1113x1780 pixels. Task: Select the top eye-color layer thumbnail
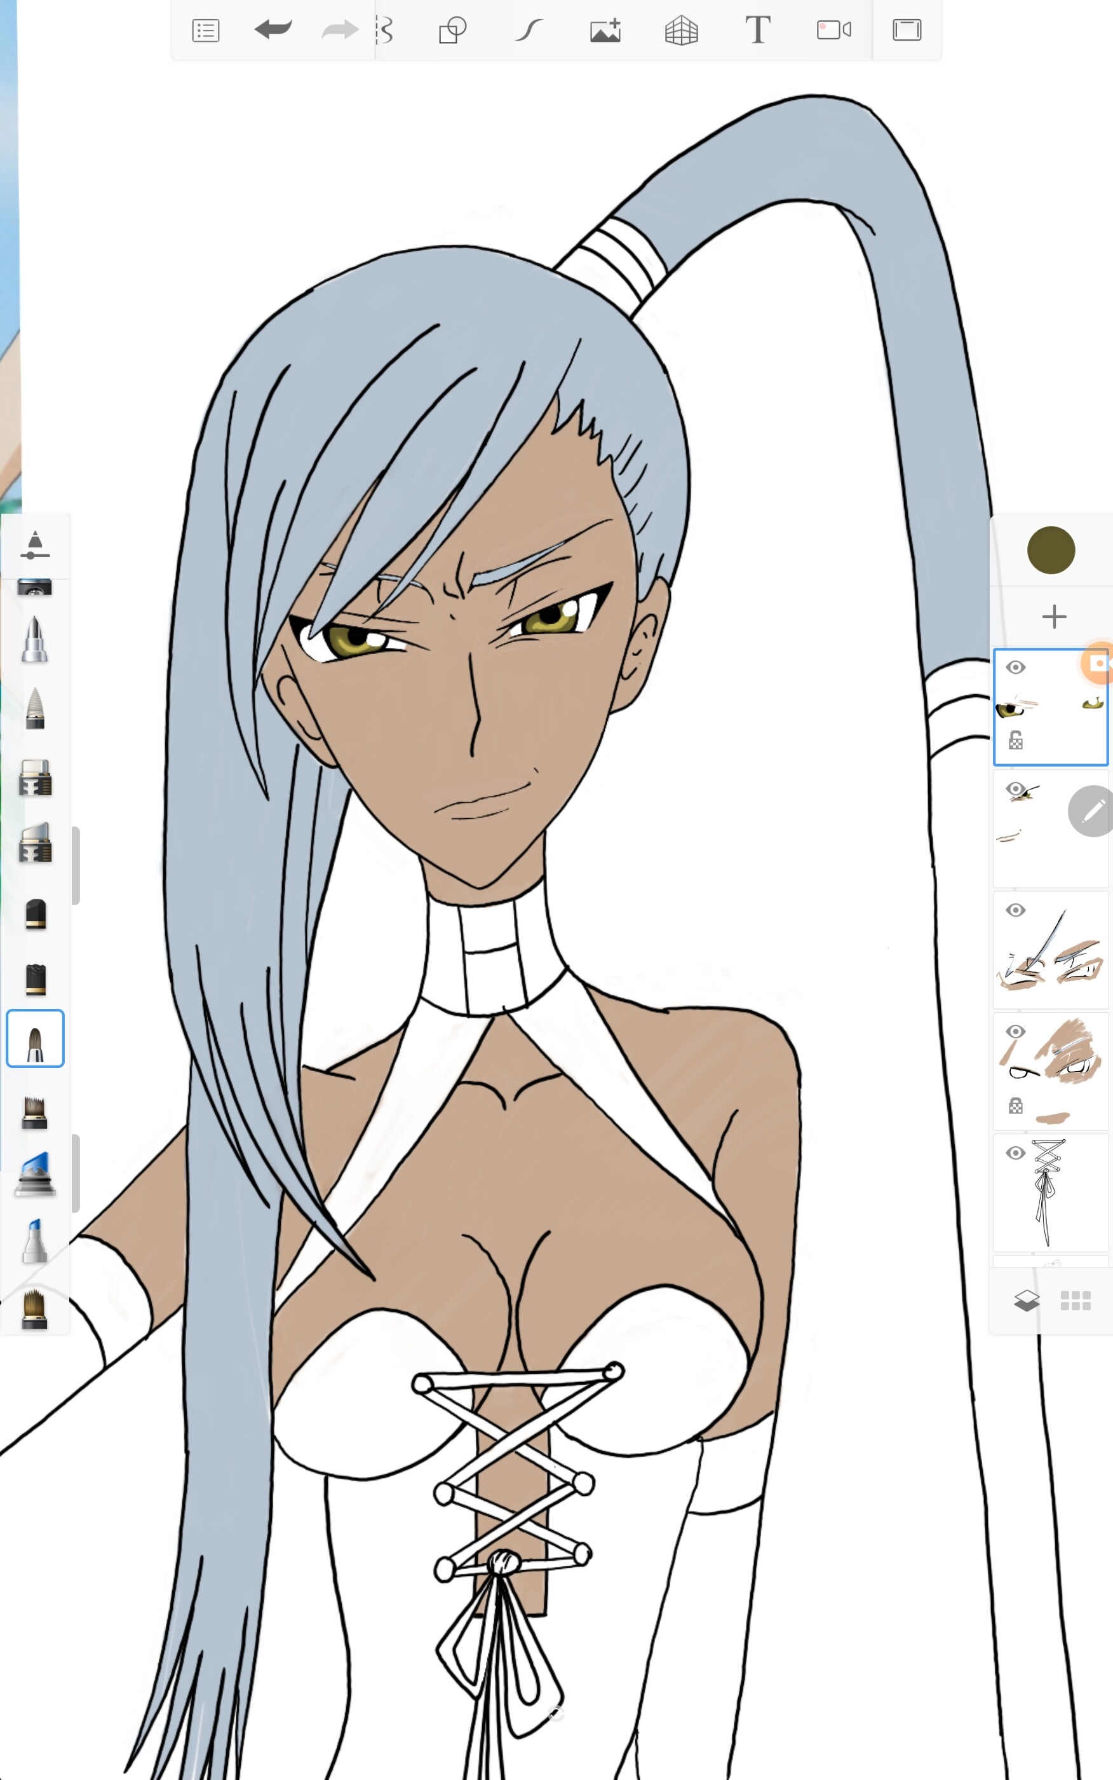point(1051,707)
